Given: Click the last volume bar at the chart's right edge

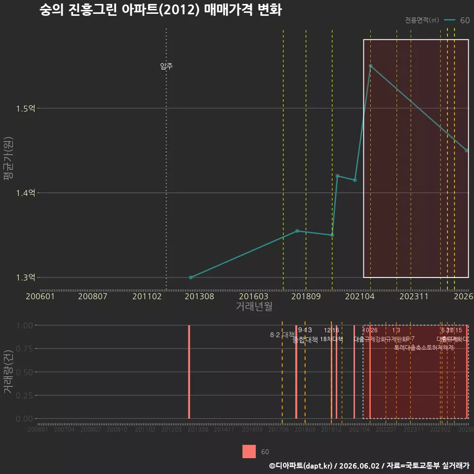Looking at the screenshot, I should coord(467,372).
